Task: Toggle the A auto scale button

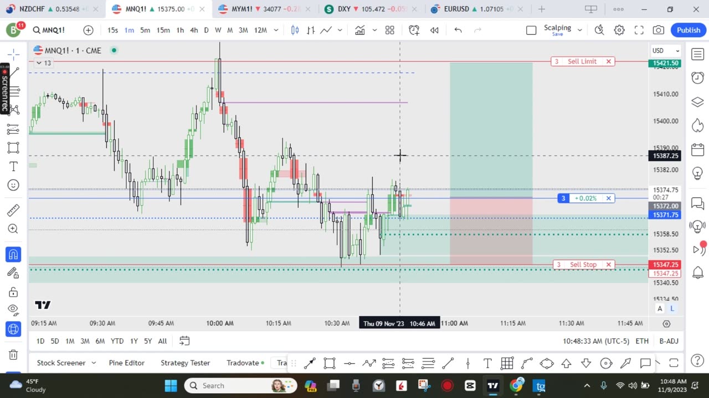Action: pos(660,308)
